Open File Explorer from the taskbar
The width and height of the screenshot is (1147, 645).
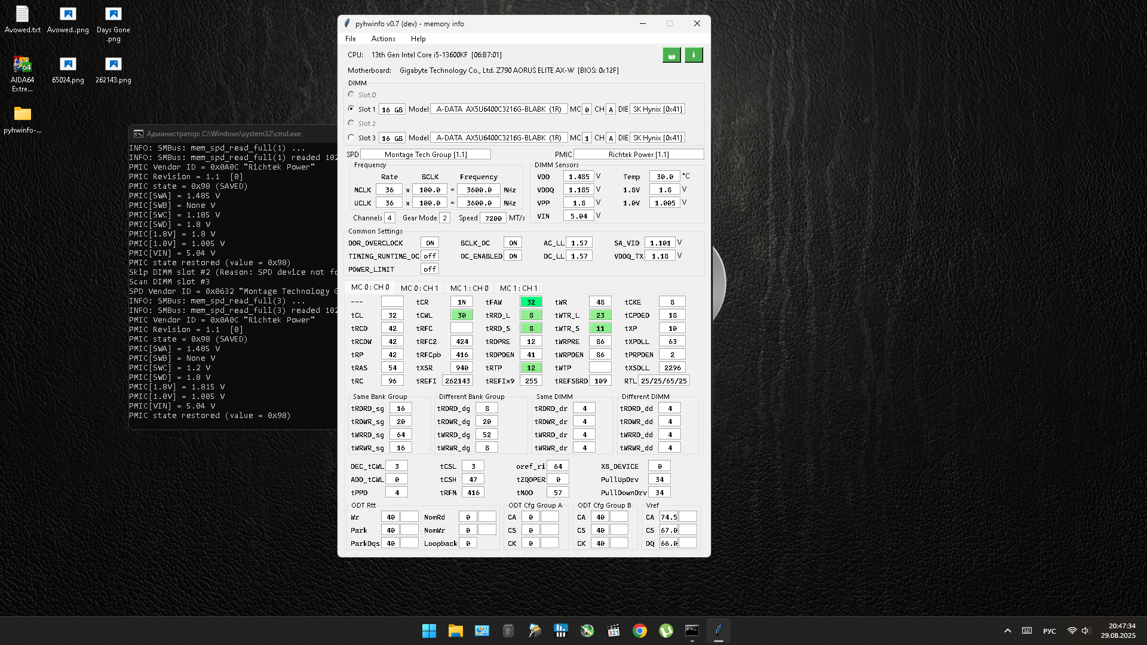pos(455,631)
